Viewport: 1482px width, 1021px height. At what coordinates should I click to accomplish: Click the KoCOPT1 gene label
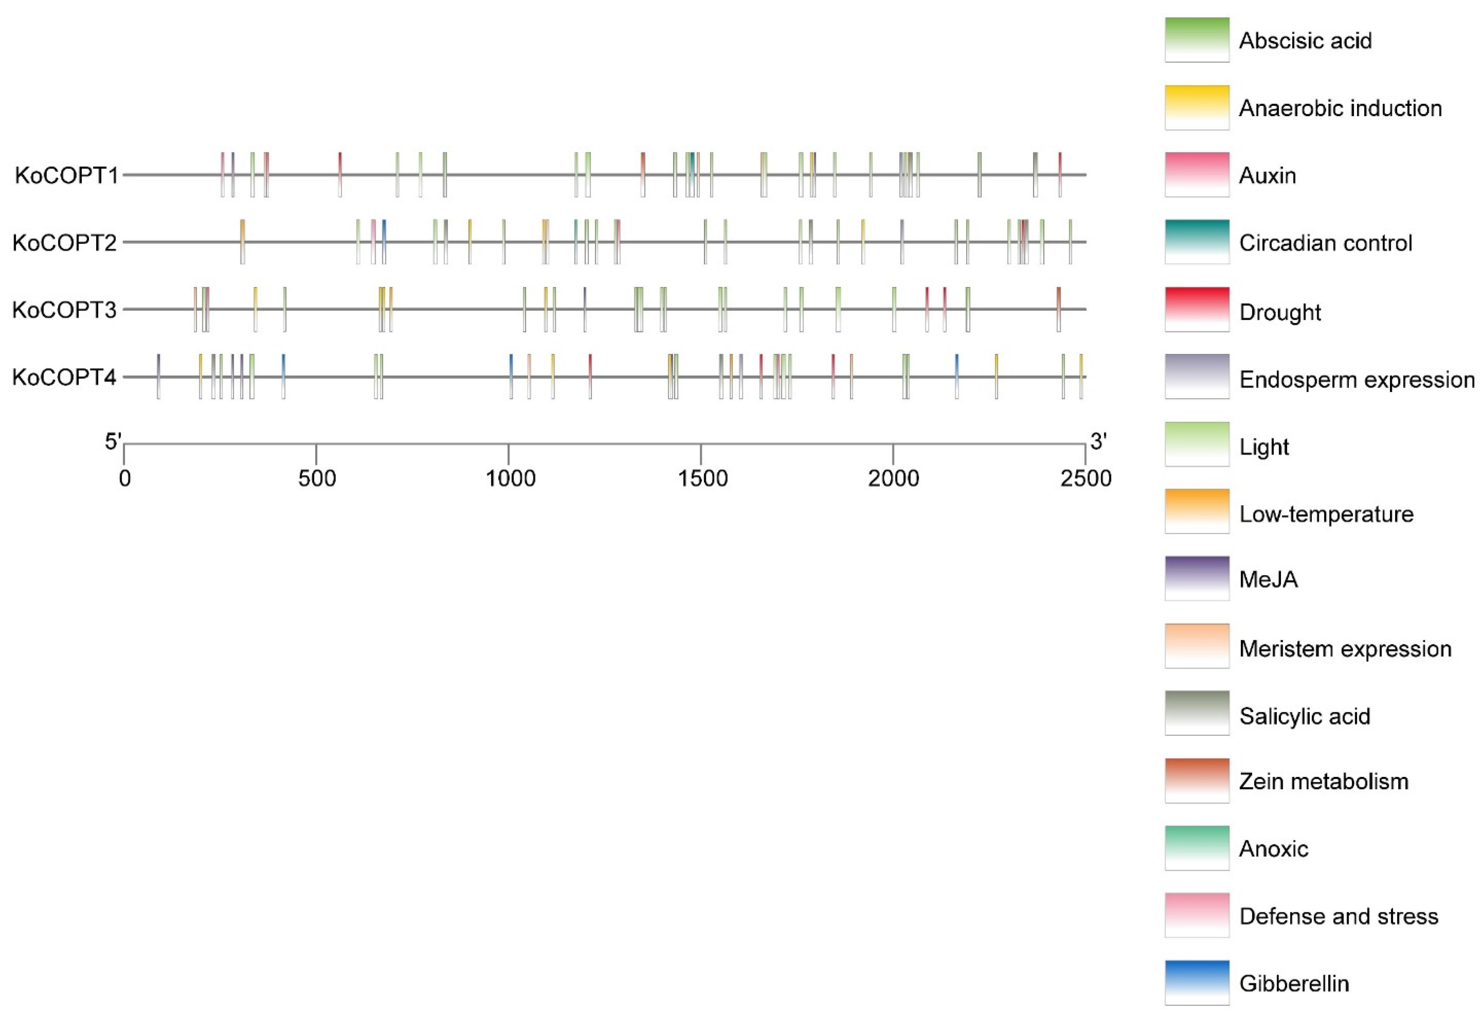(66, 175)
